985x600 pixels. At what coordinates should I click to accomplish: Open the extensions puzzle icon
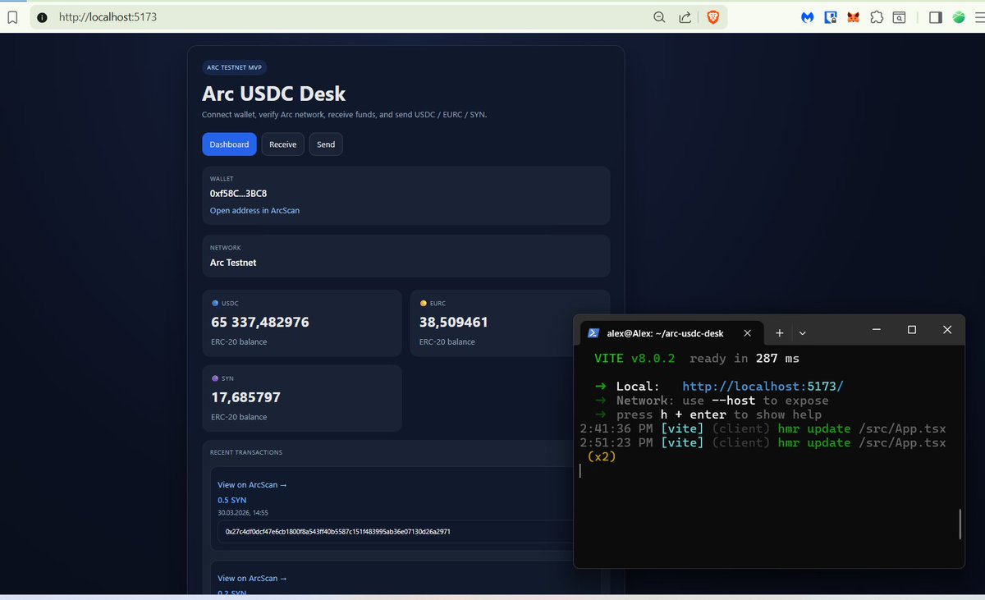[x=877, y=17]
